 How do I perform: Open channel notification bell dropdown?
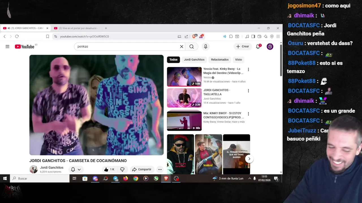tap(76, 169)
